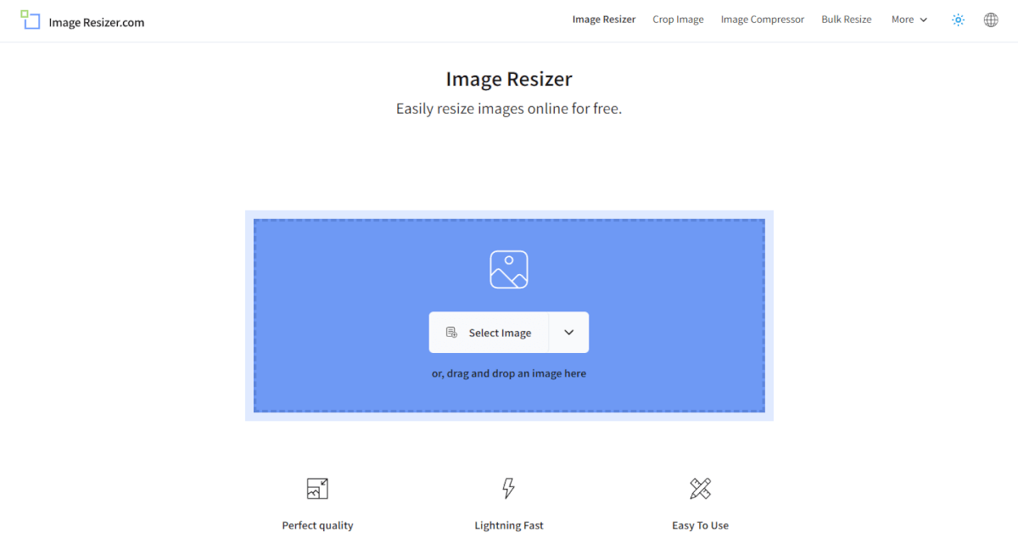1018x549 pixels.
Task: Open the Image Resizer nav tab
Action: (x=603, y=20)
